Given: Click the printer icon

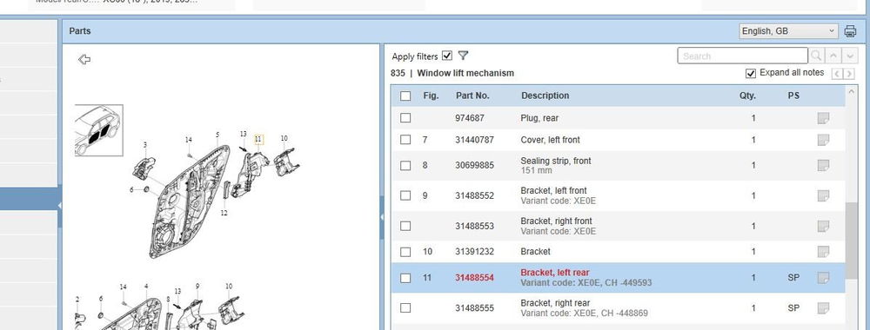Looking at the screenshot, I should click(x=850, y=31).
